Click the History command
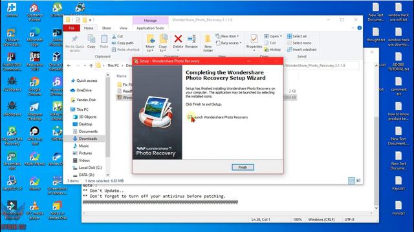 click(x=272, y=50)
